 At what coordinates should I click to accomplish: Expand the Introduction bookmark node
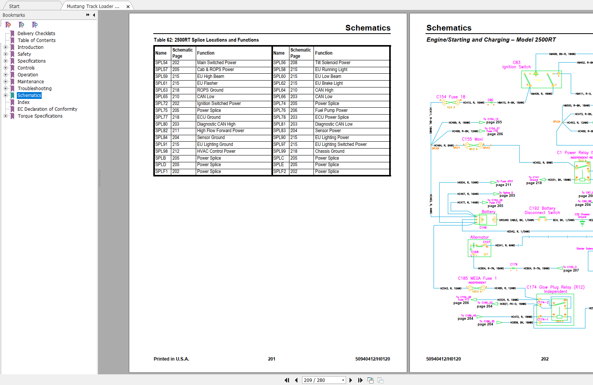tap(5, 47)
